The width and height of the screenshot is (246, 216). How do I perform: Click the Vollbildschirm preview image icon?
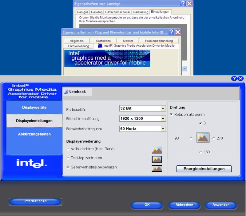point(157,150)
